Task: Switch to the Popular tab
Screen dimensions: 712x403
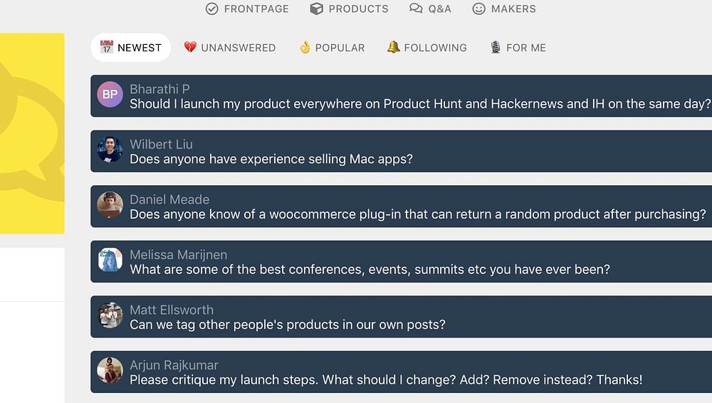Action: [340, 48]
